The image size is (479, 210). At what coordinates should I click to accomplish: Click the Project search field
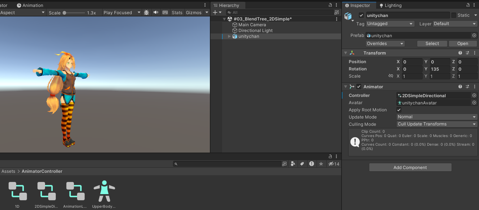[227, 164]
